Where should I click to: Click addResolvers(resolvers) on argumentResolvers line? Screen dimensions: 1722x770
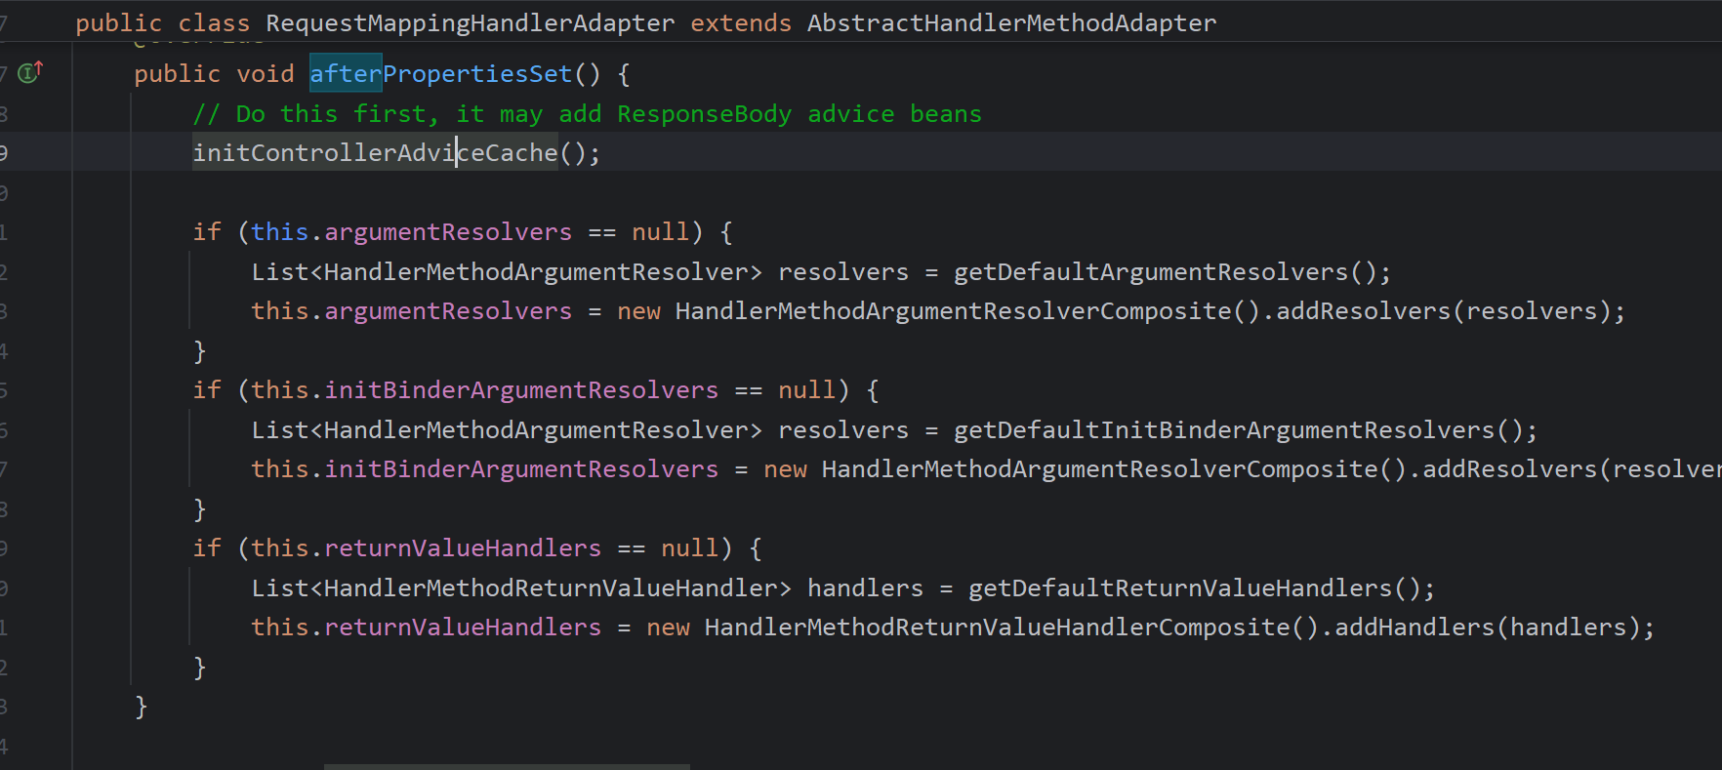click(1444, 311)
